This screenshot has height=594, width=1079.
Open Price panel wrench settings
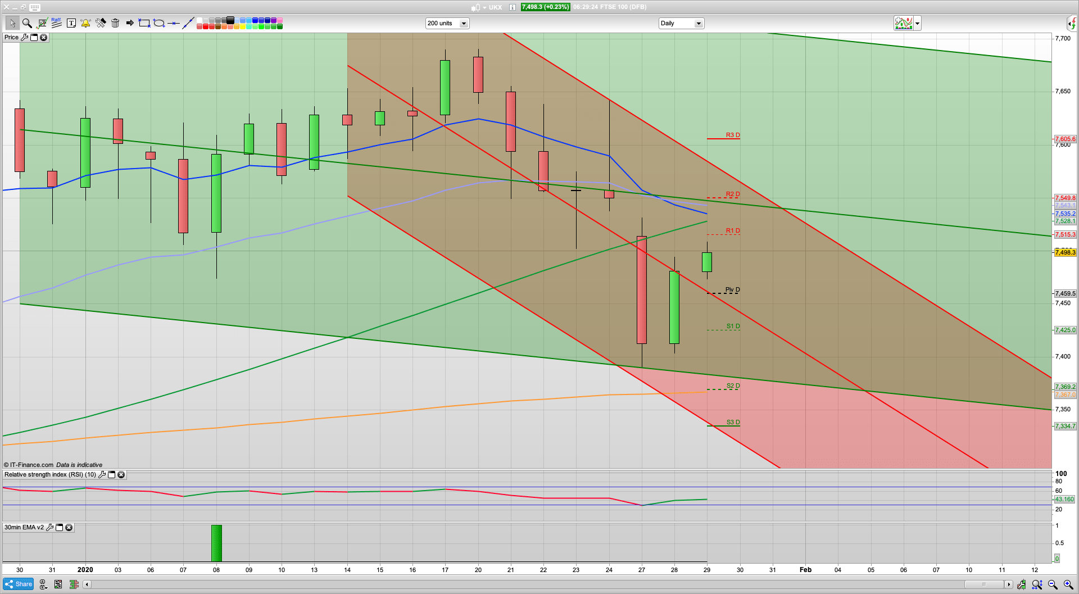point(24,37)
